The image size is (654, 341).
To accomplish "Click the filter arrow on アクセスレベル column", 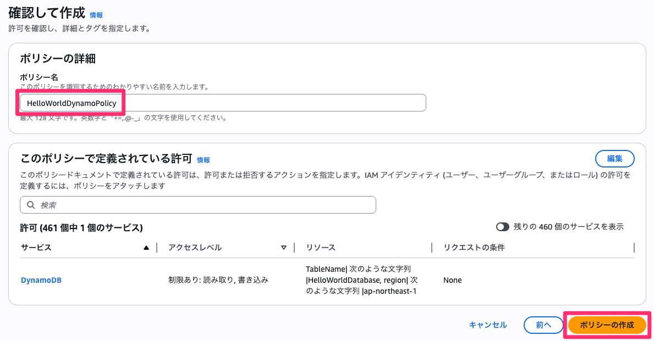I will [x=284, y=247].
